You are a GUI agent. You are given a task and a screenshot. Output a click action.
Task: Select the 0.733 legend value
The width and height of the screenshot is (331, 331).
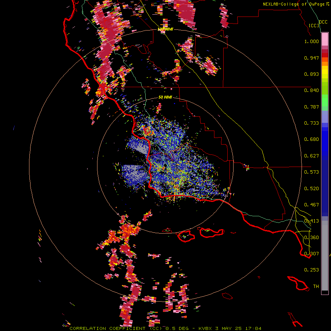[x=312, y=123]
